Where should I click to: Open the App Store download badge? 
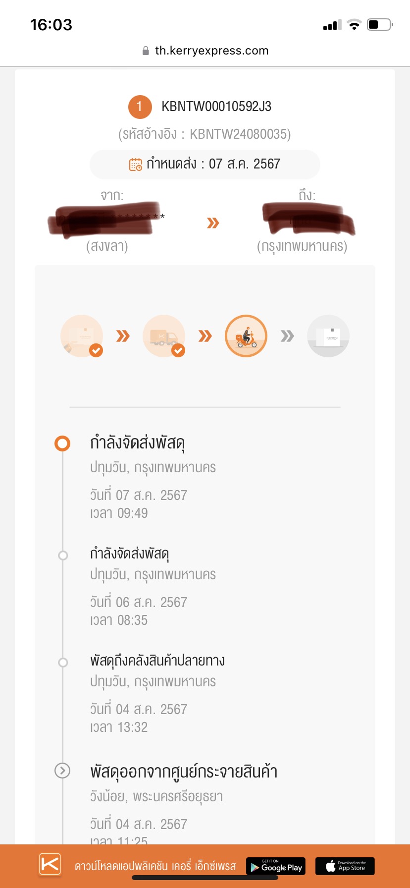coord(345,866)
